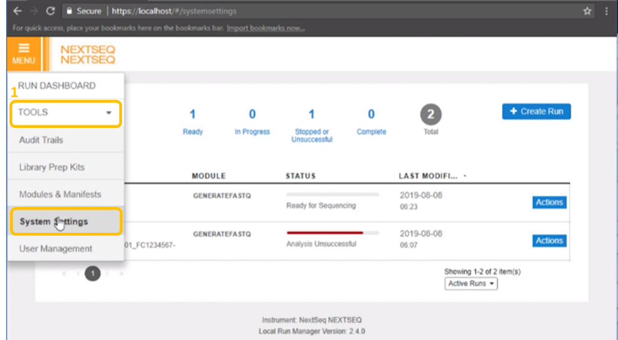Click the browser reload icon
This screenshot has width=618, height=340.
pos(50,11)
